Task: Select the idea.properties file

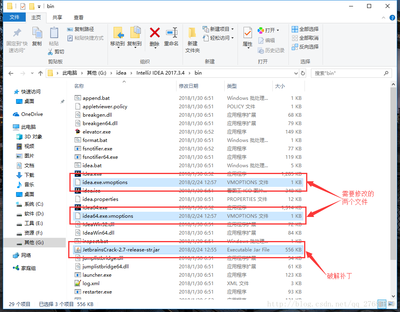Action: tap(188, 199)
